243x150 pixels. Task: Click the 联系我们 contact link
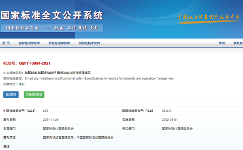238,43
